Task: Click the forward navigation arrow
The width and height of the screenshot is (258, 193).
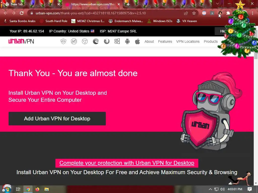Action: (14, 13)
